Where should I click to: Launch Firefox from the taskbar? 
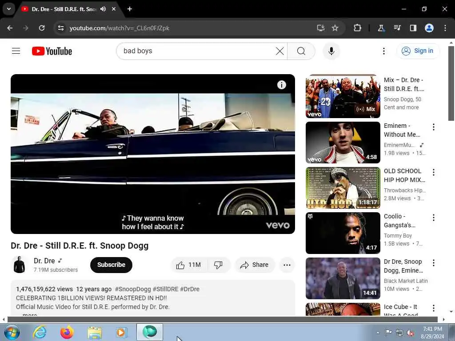coord(67,332)
